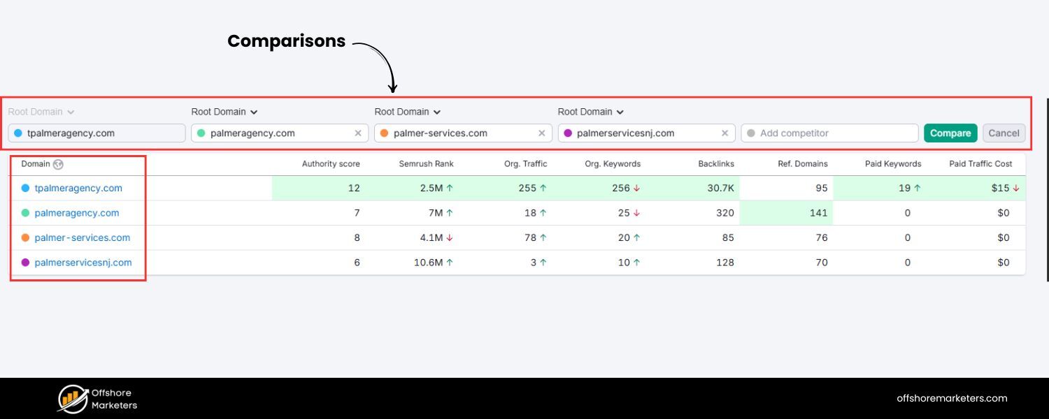Expand Root Domain dropdown above palmer-services.com
Viewport: 1049px width, 419px height.
tap(407, 112)
